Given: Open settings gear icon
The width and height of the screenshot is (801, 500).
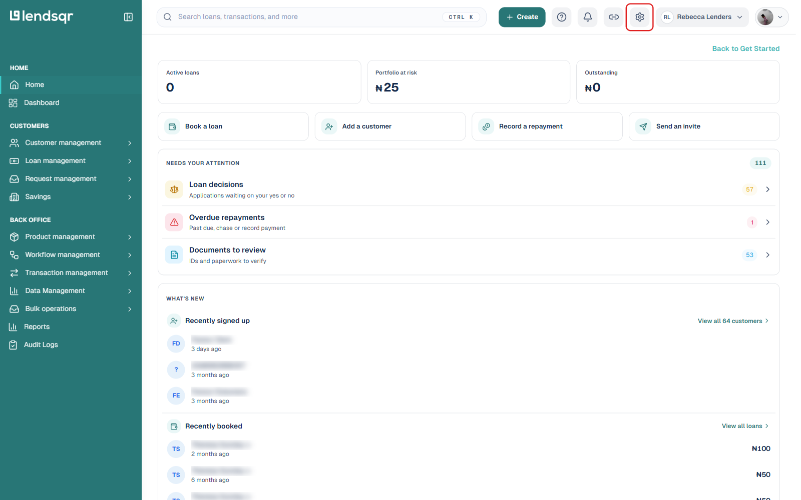Looking at the screenshot, I should coord(640,17).
